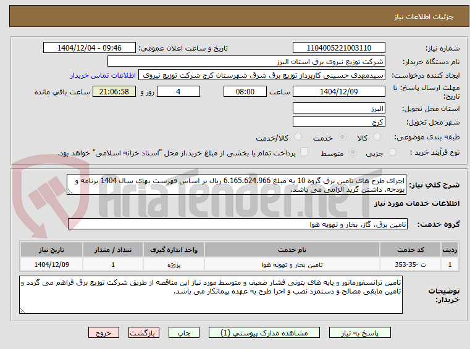470x349 pixels.
Task: Select the کالا radio button
Action: click(377, 137)
